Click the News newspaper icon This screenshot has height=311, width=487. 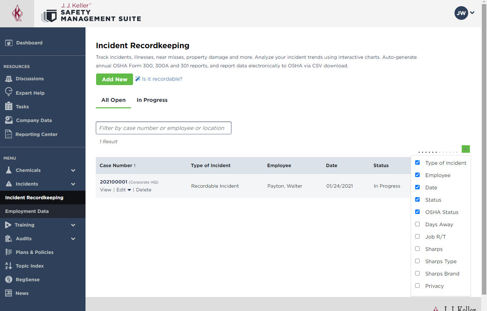tap(9, 293)
